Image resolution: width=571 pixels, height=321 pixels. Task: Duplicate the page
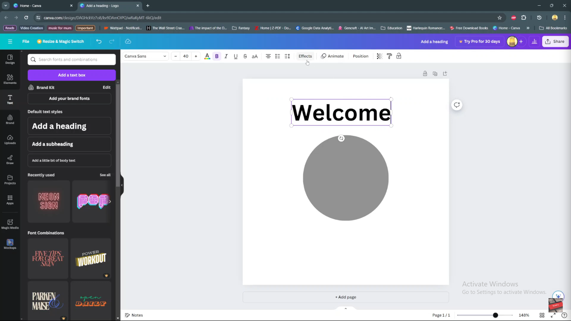click(x=435, y=73)
